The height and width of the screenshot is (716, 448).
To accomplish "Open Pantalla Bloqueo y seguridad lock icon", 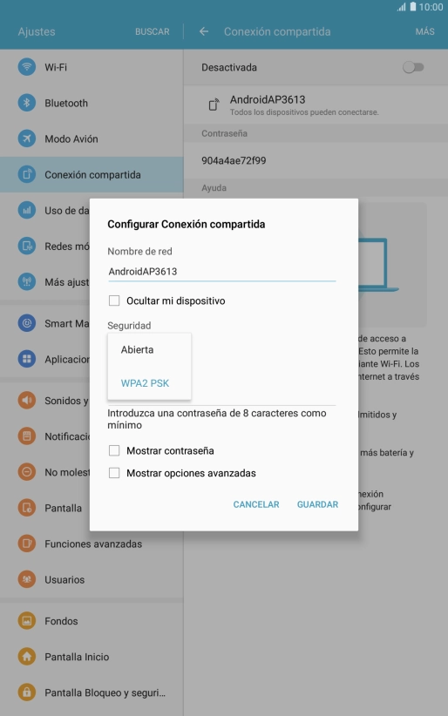I will click(27, 692).
